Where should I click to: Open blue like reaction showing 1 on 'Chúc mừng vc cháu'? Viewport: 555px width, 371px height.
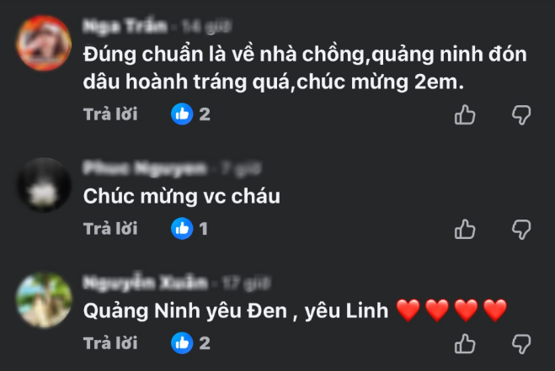[x=189, y=229]
